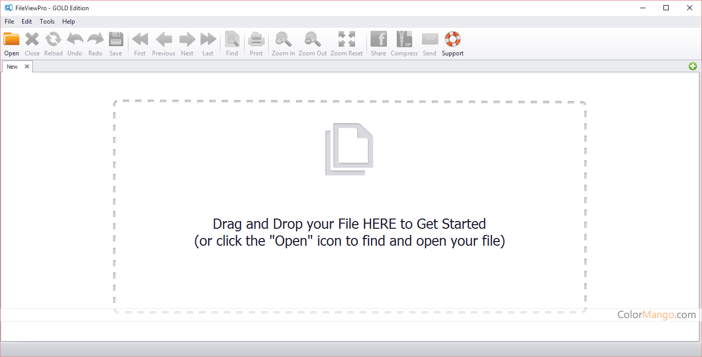Screen dimensions: 702x357
Task: Click the Drag and Drop file area
Action: (x=349, y=207)
